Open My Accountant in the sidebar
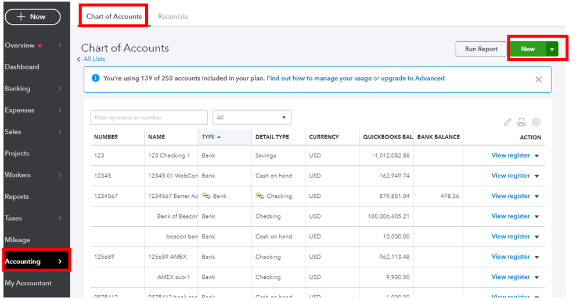The image size is (580, 301). (x=28, y=283)
